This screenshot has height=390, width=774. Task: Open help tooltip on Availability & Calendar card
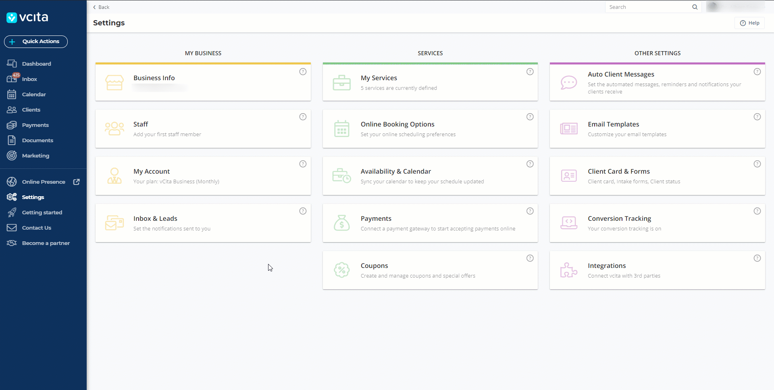point(530,164)
